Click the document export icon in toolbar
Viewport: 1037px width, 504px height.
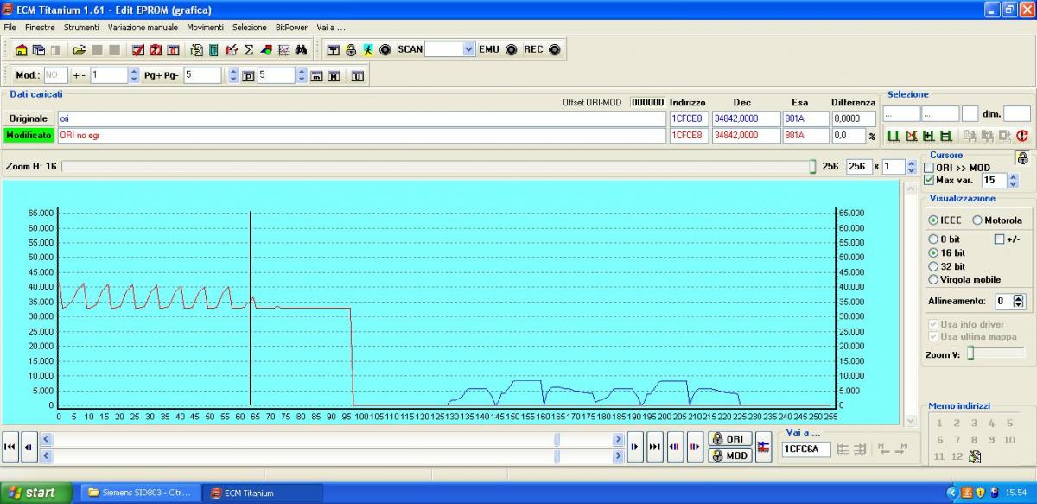pyautogui.click(x=196, y=50)
